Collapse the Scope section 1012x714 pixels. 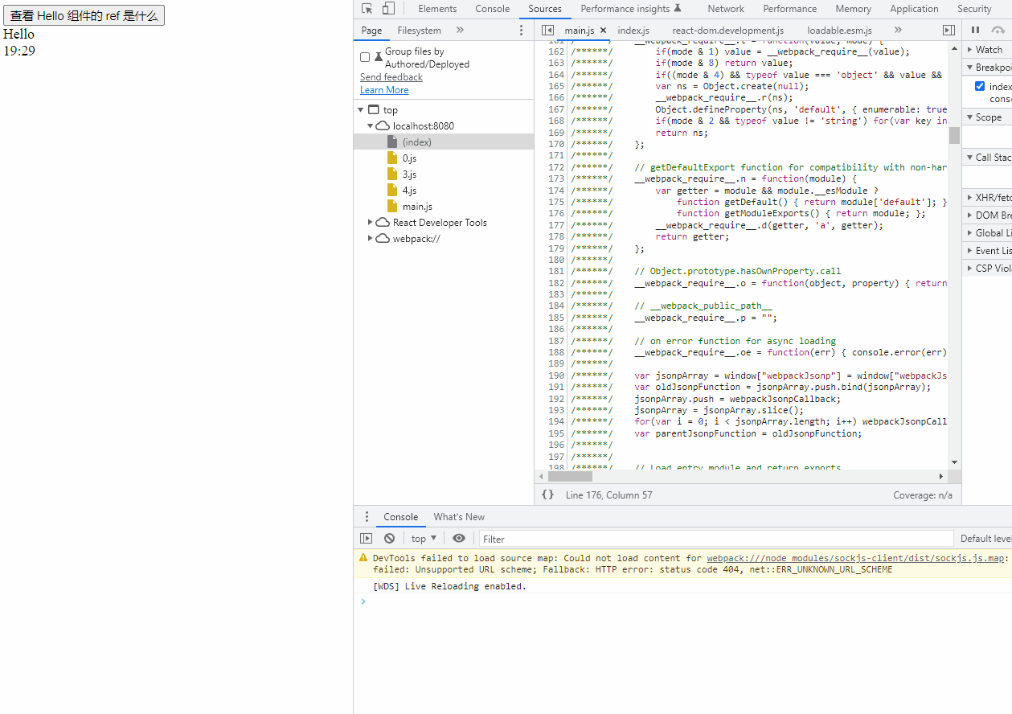987,117
